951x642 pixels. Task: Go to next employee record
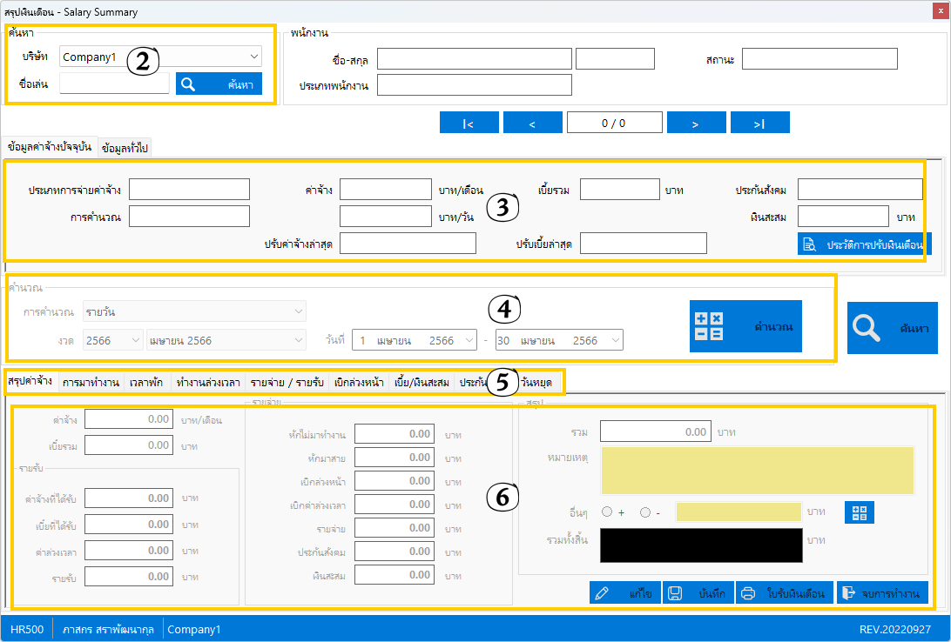pyautogui.click(x=696, y=124)
